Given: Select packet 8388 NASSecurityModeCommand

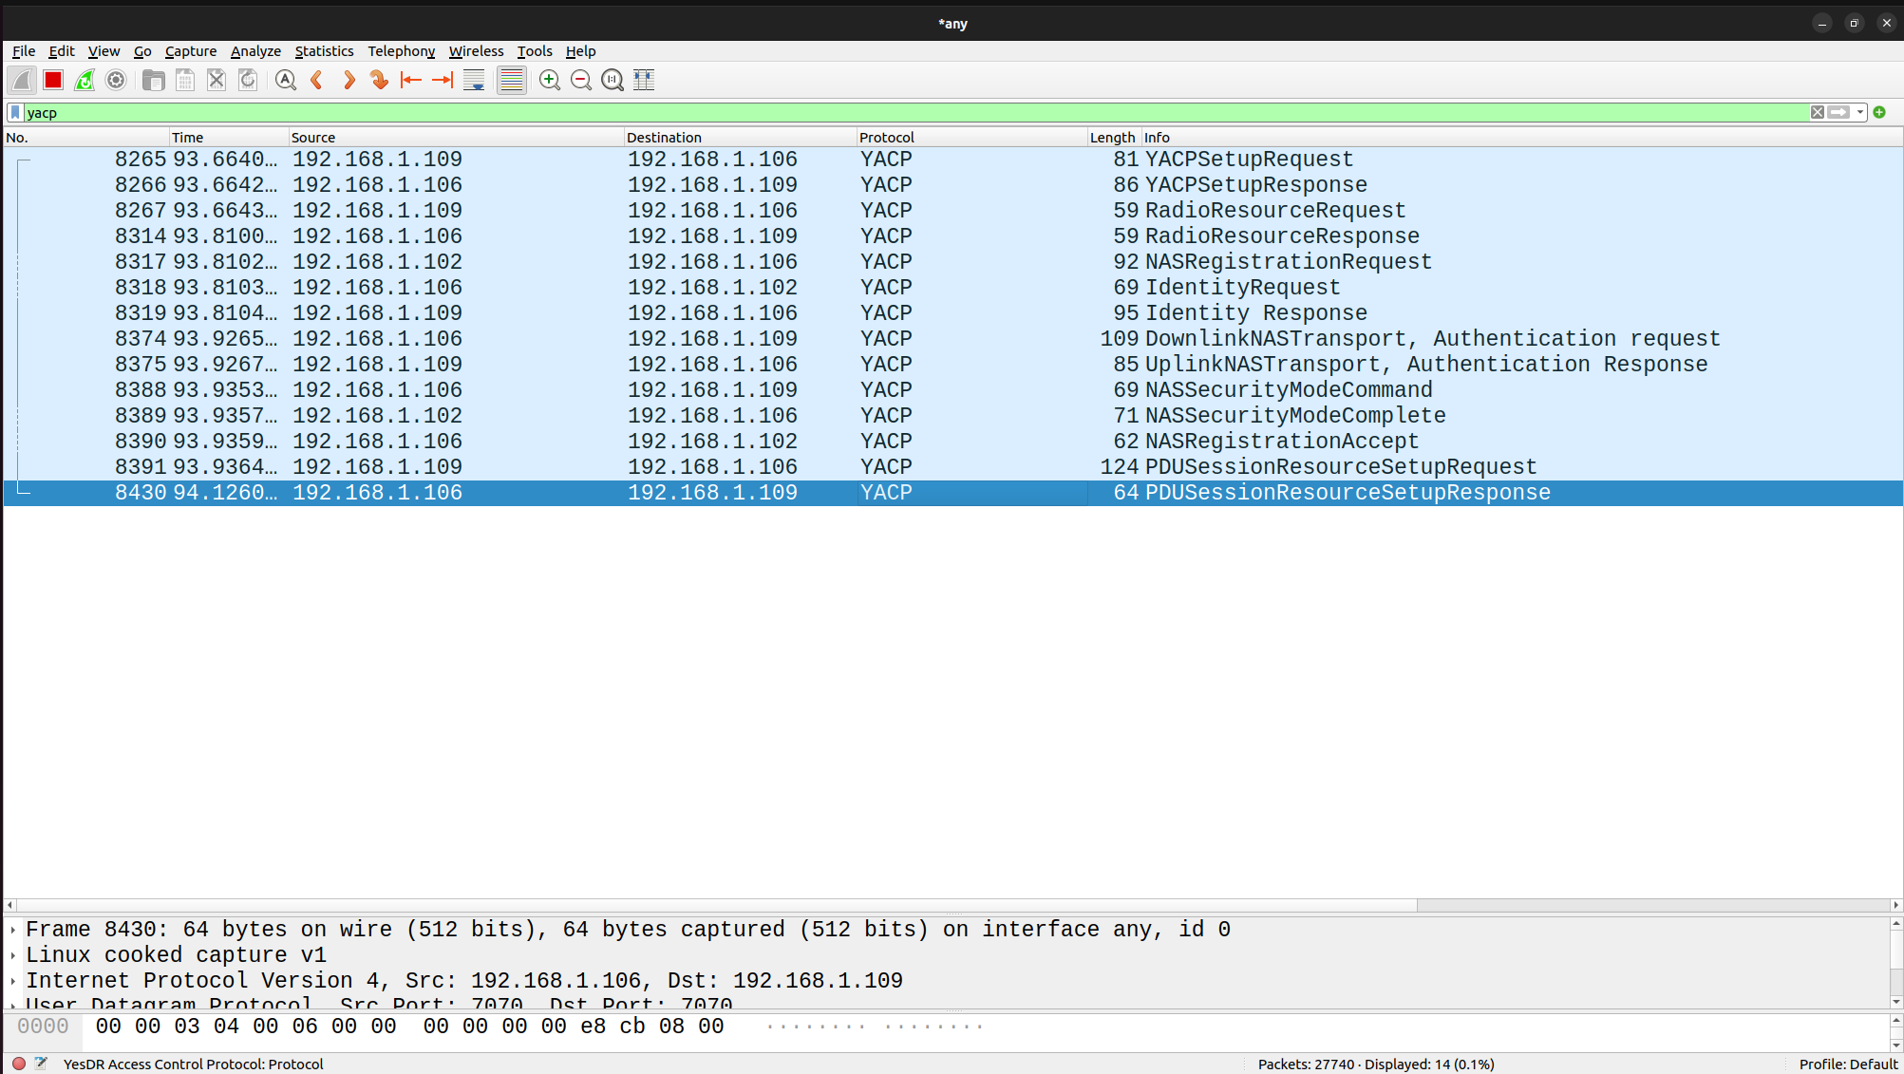Looking at the screenshot, I should pyautogui.click(x=953, y=390).
